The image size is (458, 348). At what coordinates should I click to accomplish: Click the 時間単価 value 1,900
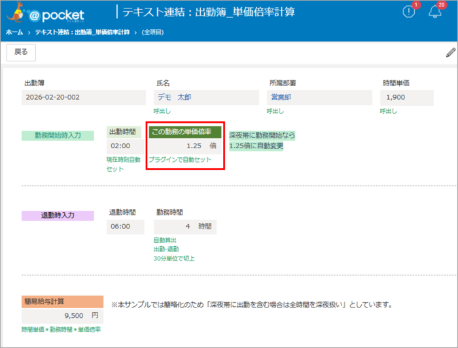click(x=406, y=97)
